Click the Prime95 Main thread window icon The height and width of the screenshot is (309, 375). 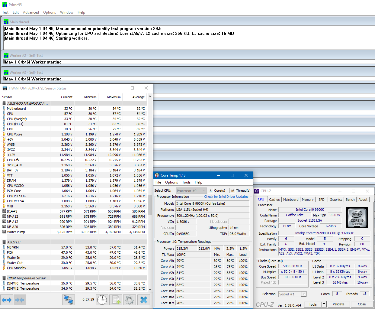pos(6,22)
